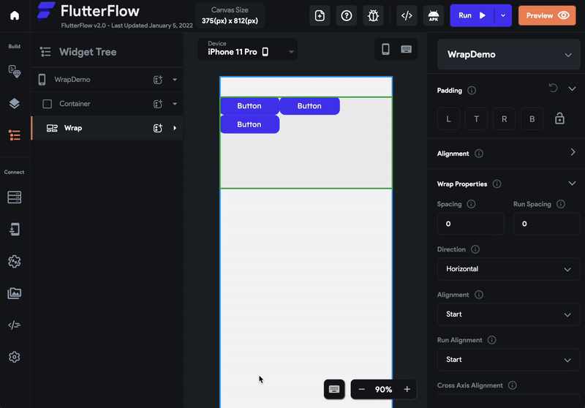Open the custom code icon in sidebar
Viewport: 585px width, 408px height.
[x=15, y=325]
